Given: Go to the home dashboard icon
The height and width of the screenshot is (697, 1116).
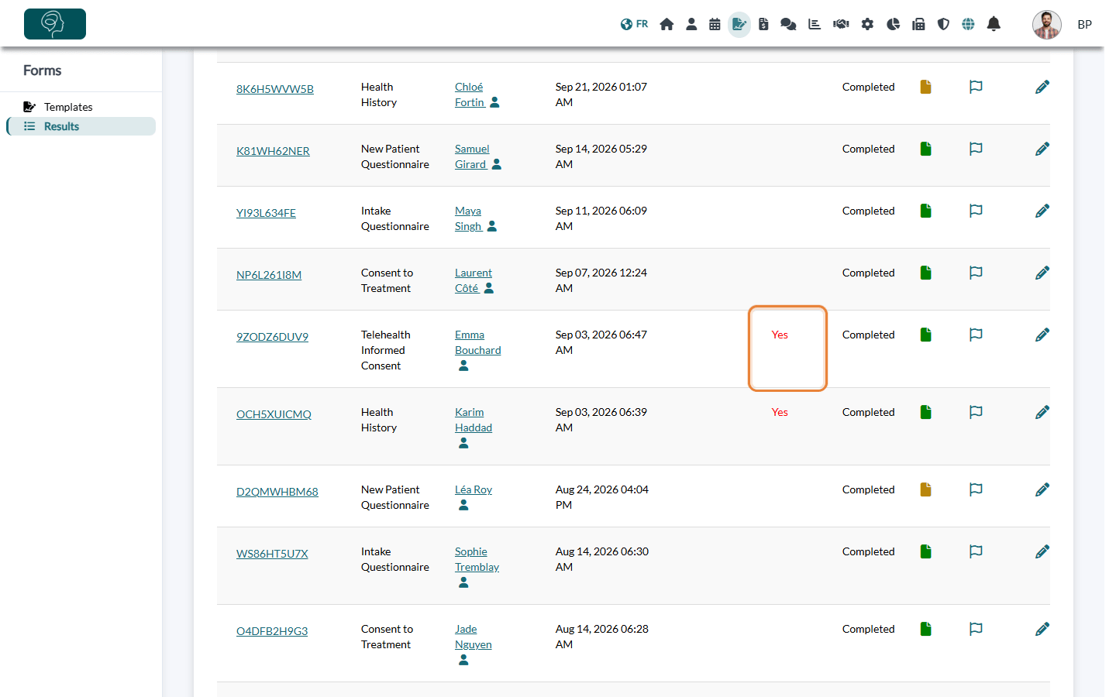Looking at the screenshot, I should point(666,24).
